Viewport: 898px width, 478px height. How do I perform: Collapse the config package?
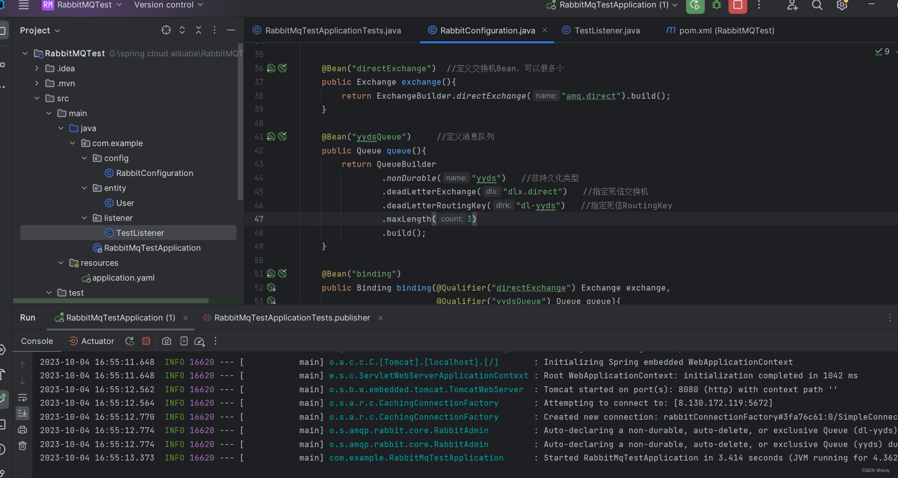[x=84, y=158]
